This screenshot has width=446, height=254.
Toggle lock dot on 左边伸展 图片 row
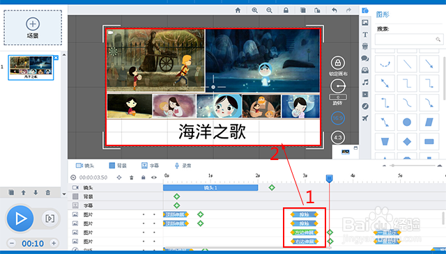[x=144, y=232]
